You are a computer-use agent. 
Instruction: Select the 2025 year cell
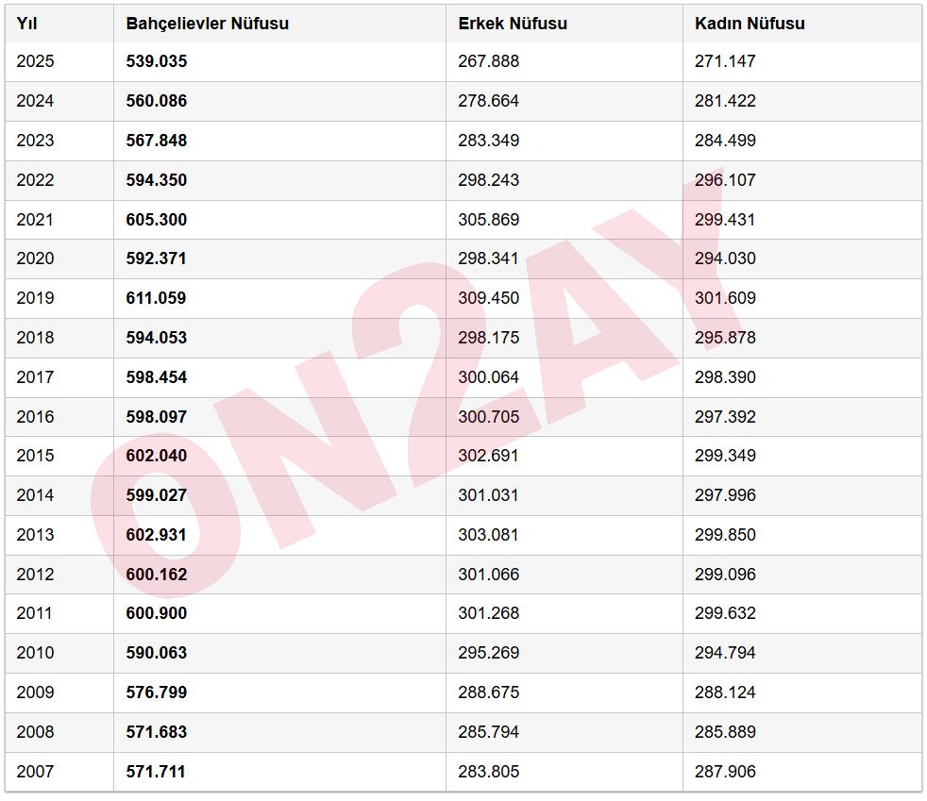click(35, 61)
